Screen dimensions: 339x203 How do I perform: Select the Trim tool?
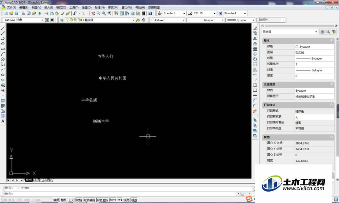click(x=255, y=75)
